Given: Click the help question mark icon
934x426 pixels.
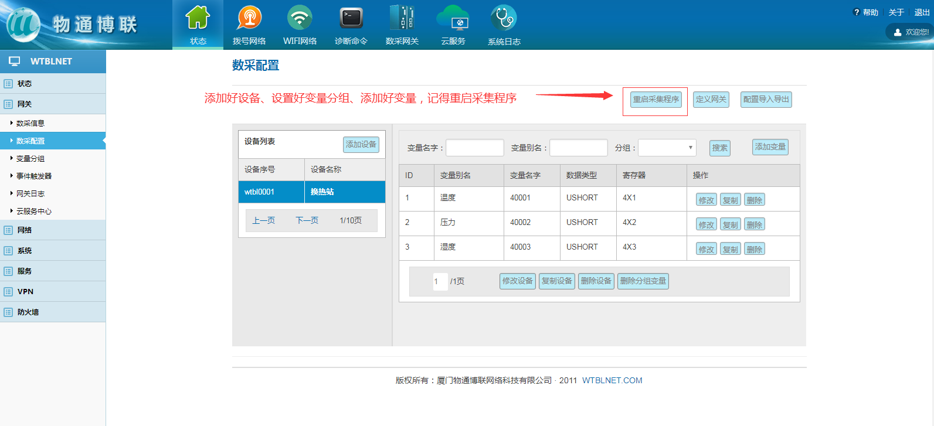Looking at the screenshot, I should click(x=857, y=12).
